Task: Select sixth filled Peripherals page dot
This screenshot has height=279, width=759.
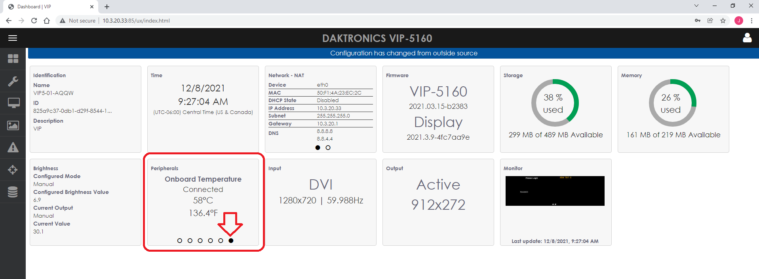Action: point(231,241)
